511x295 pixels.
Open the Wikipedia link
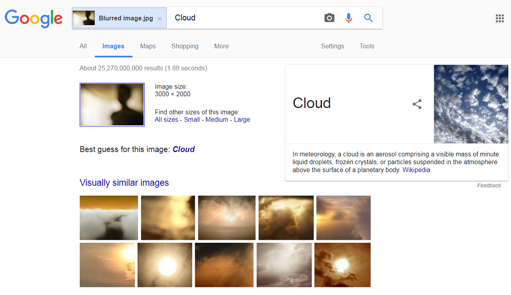416,170
